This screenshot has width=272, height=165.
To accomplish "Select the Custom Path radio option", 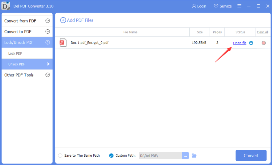I will [111, 155].
